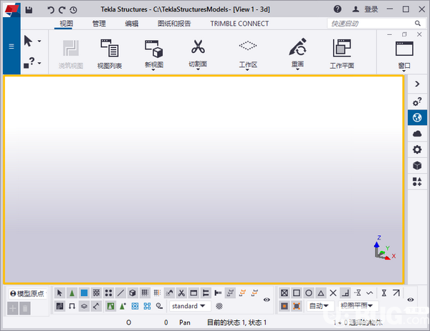The image size is (430, 331).
Task: Toggle snapping toolbar eye visibility
Action: (410, 300)
